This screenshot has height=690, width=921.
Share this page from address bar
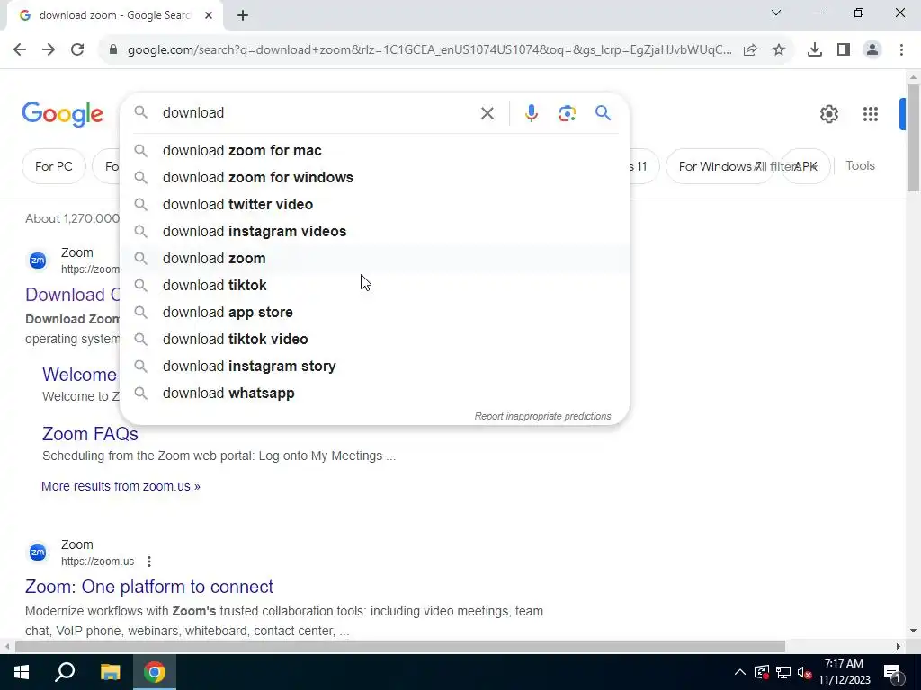pos(750,50)
